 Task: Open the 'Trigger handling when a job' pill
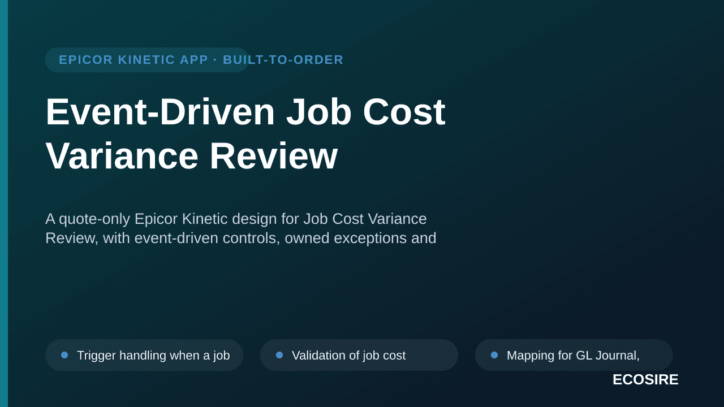tap(144, 355)
